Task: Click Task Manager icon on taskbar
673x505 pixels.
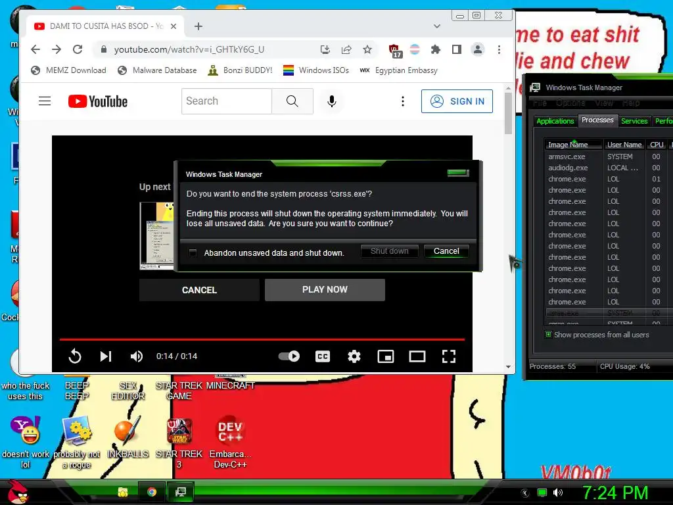Action: click(x=181, y=492)
